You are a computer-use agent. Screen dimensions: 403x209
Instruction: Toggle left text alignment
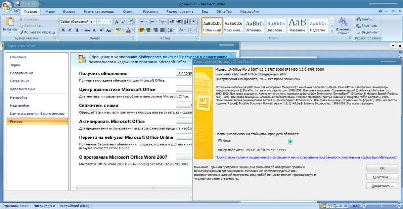pos(141,30)
